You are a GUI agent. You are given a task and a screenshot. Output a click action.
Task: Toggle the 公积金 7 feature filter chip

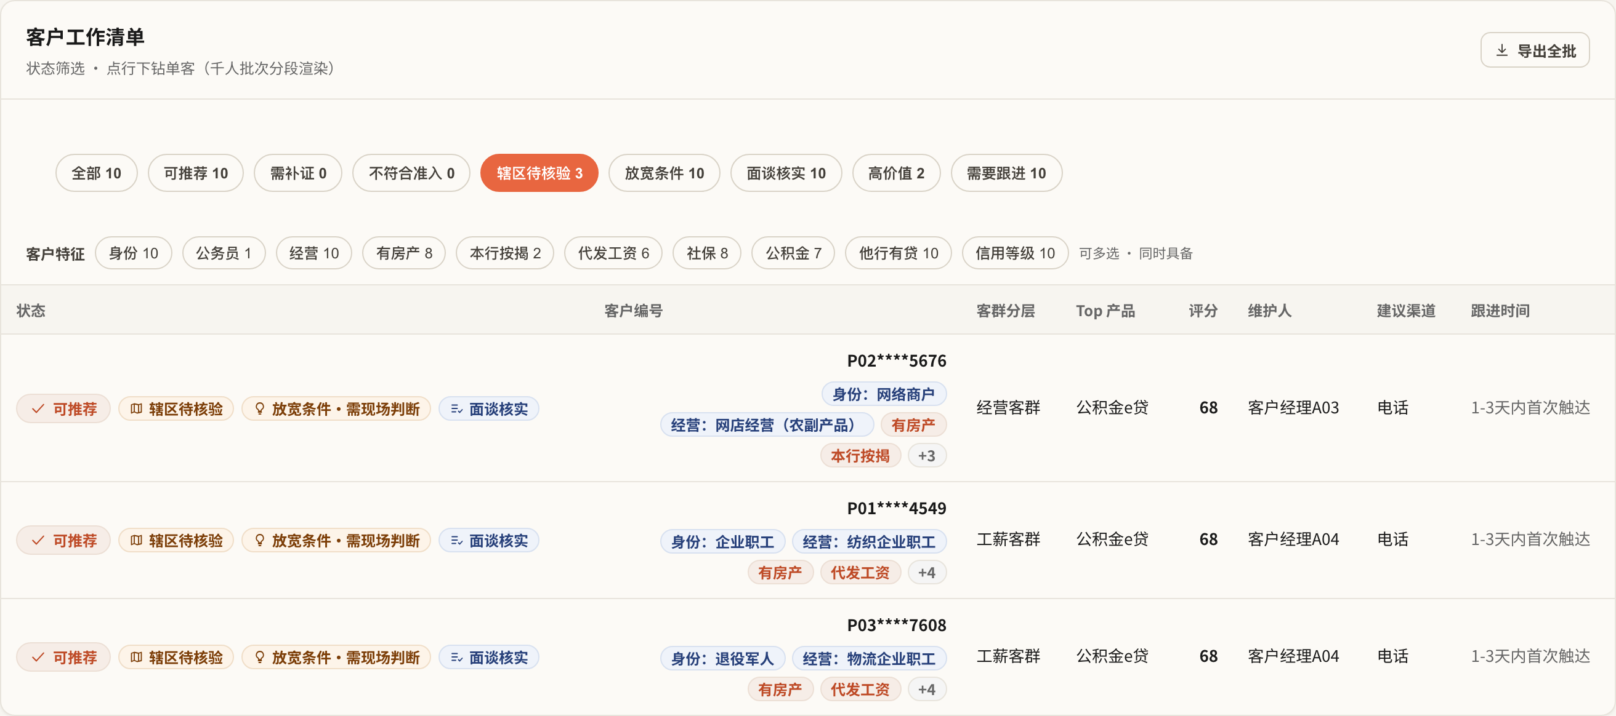(x=793, y=253)
